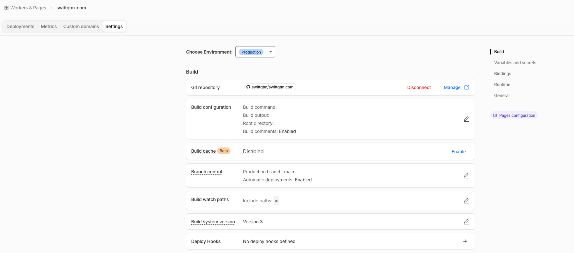Image resolution: width=574 pixels, height=253 pixels.
Task: Edit Build watch paths pencil icon
Action: [x=466, y=201]
